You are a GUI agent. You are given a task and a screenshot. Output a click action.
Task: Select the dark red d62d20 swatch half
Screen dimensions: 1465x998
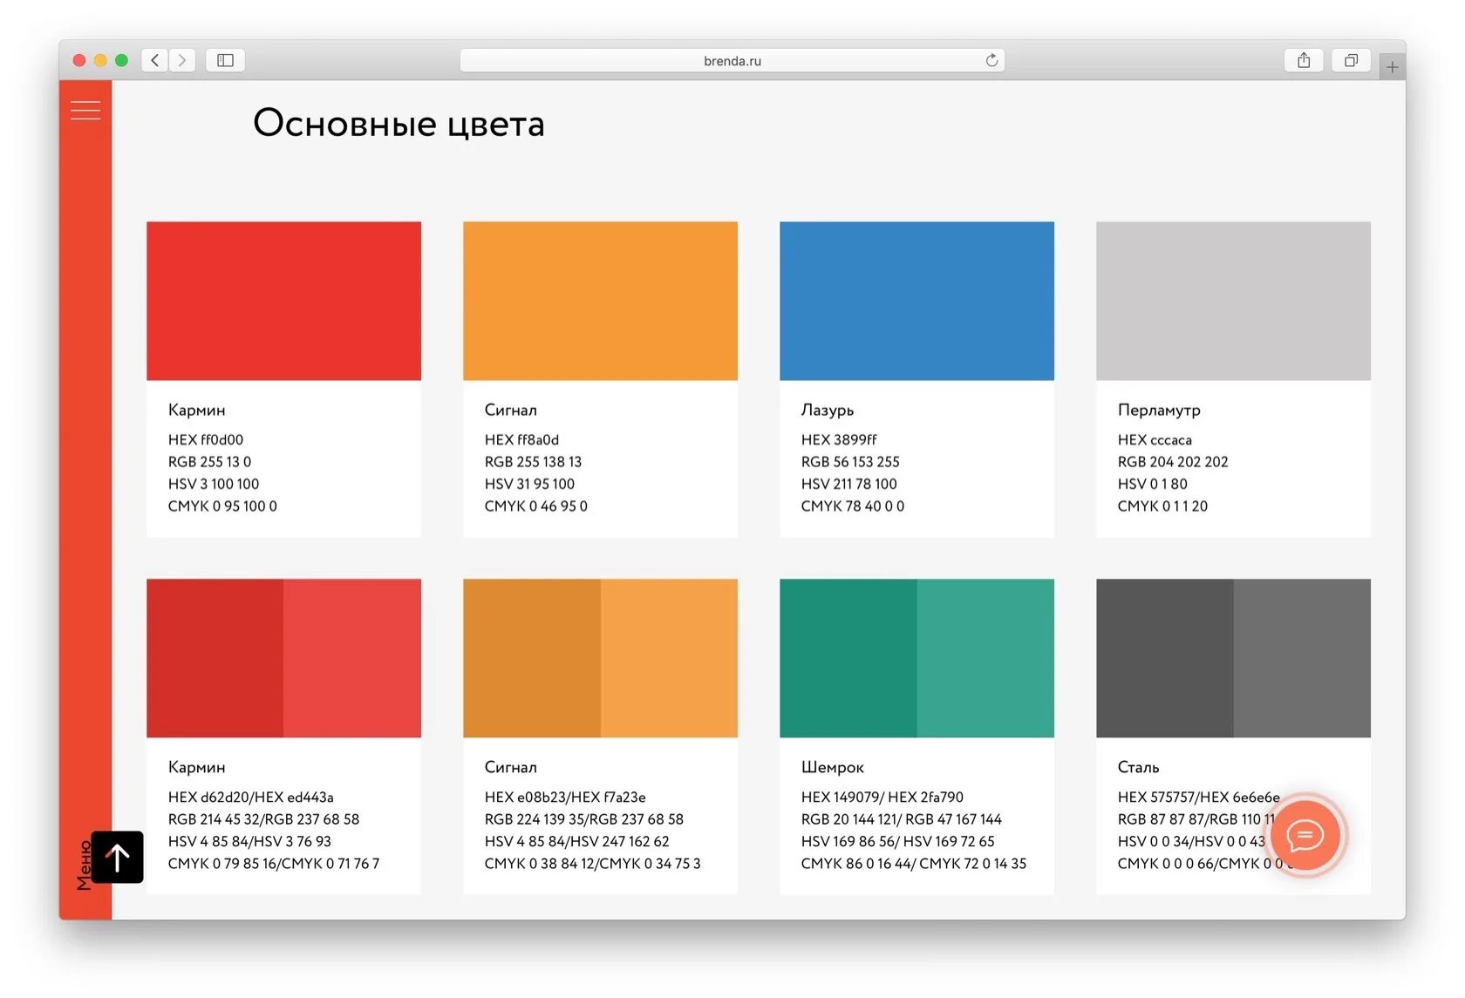coord(215,658)
